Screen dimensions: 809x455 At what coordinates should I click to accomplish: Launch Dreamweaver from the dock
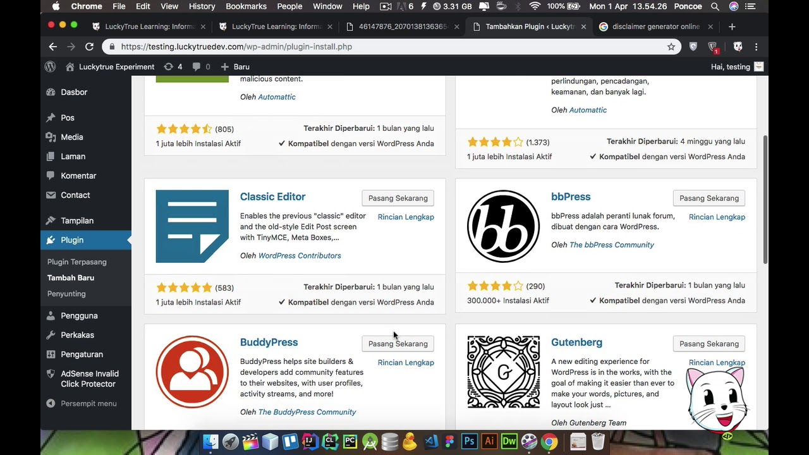pyautogui.click(x=509, y=441)
